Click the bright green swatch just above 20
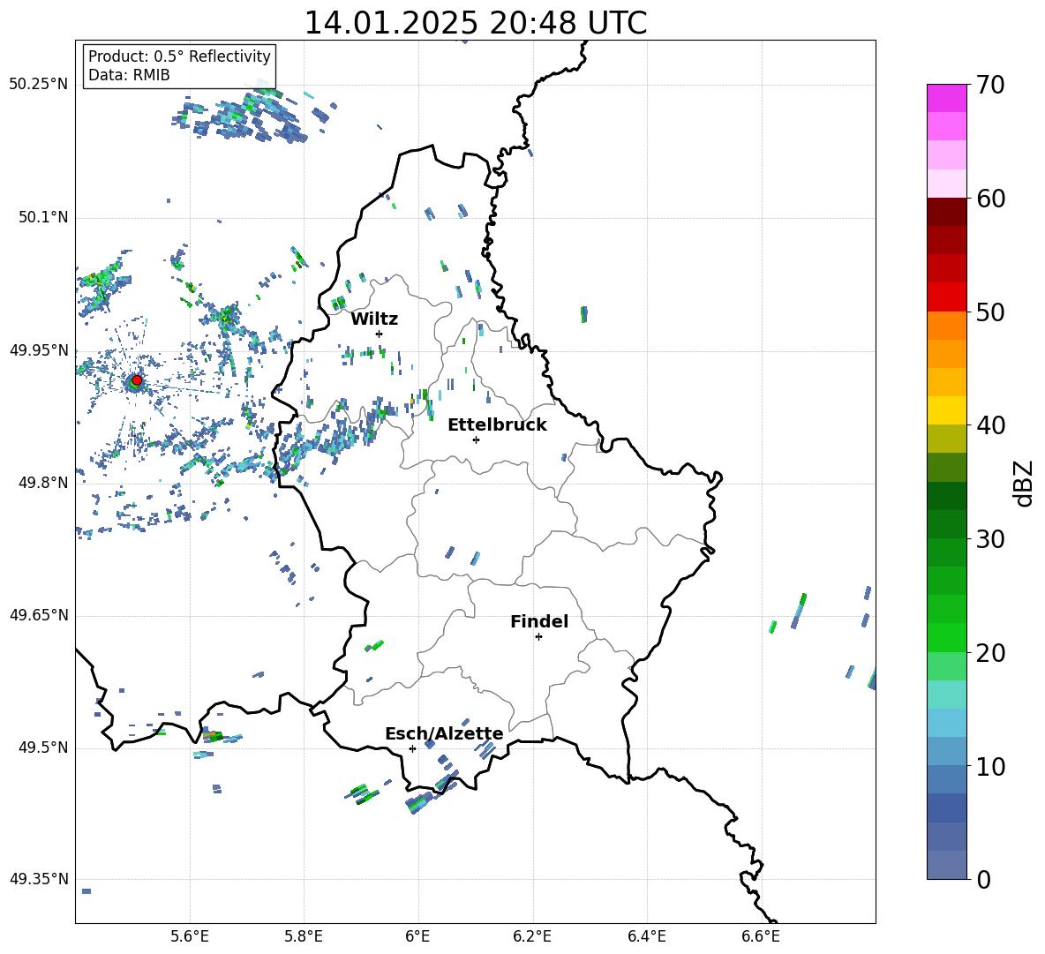Screen dimensions: 1045x954 point(947,637)
